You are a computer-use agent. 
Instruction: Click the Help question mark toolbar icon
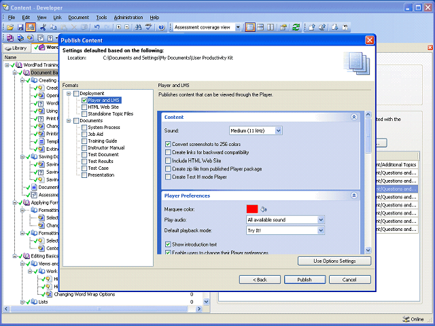coord(162,27)
